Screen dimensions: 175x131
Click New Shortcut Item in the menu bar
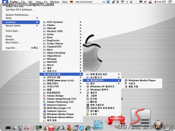click(x=84, y=2)
